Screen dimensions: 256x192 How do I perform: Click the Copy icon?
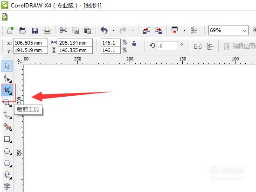coord(76,30)
